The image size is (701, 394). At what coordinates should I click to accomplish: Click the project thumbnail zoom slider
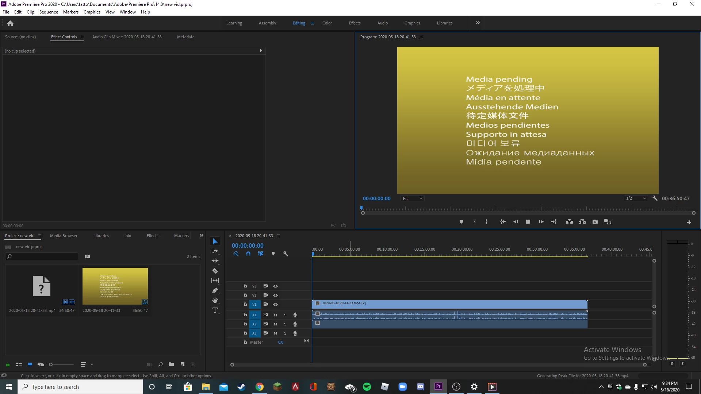(x=61, y=364)
